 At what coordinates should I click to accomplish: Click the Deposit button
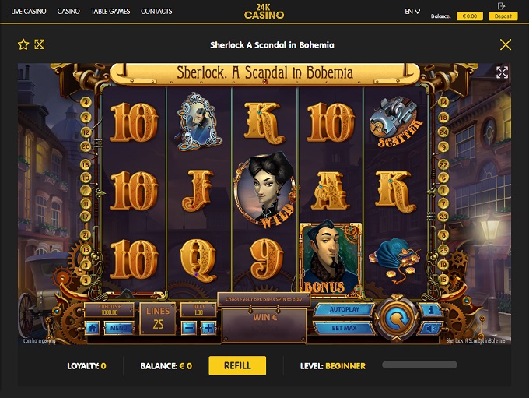pos(503,16)
